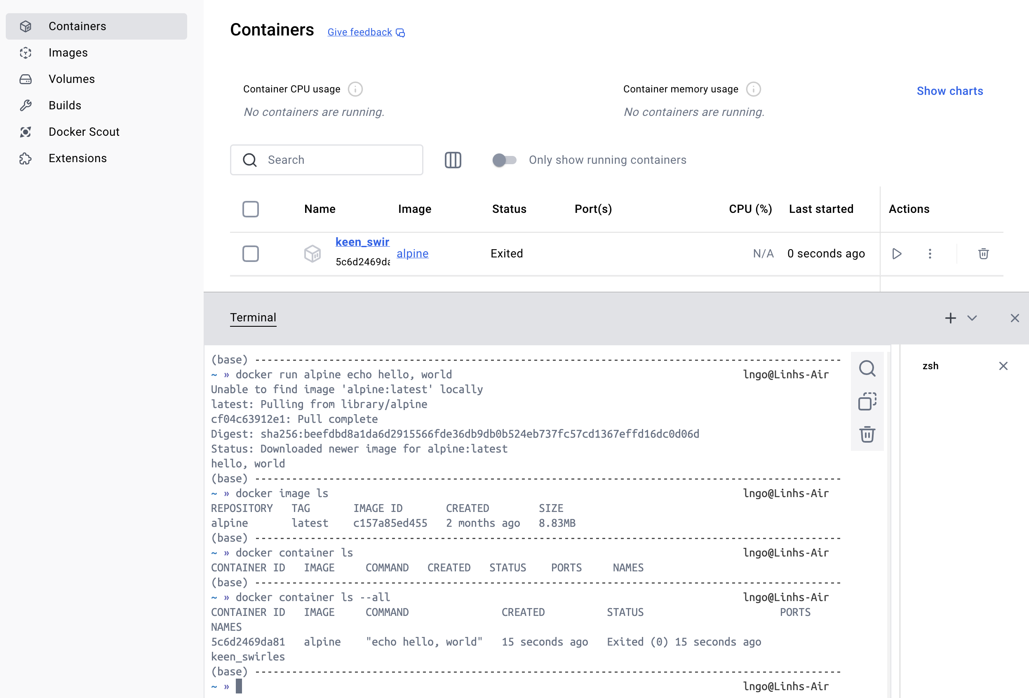Clear terminal with the trash icon
Screen dimensions: 1029x698
(x=867, y=434)
